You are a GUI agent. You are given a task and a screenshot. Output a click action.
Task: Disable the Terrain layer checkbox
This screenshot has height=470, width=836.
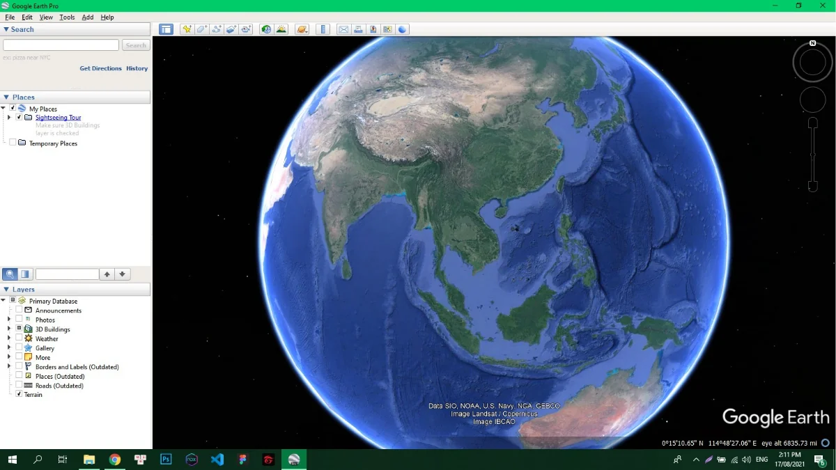[19, 394]
